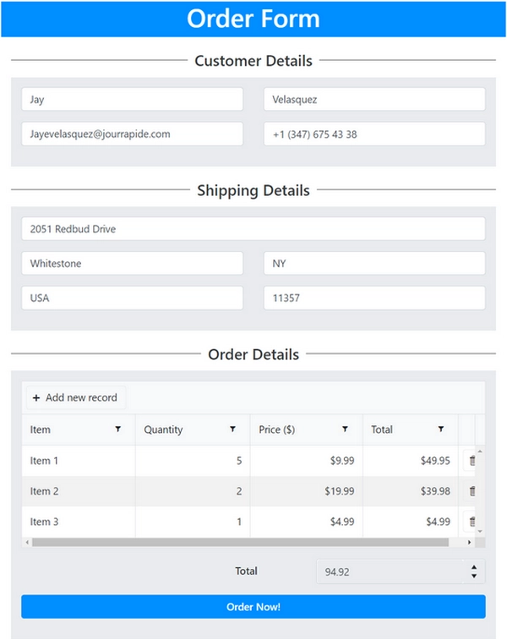
Task: Sort by the Quantity column header
Action: pos(163,429)
